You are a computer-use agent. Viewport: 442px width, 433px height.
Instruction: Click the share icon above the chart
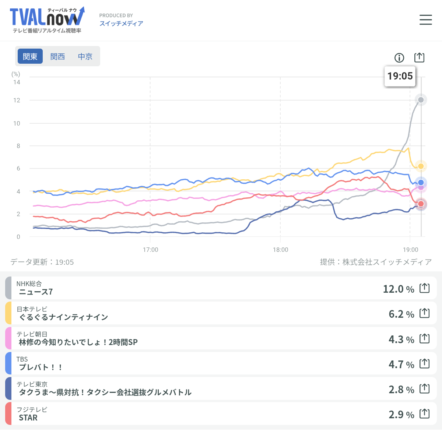click(x=419, y=57)
